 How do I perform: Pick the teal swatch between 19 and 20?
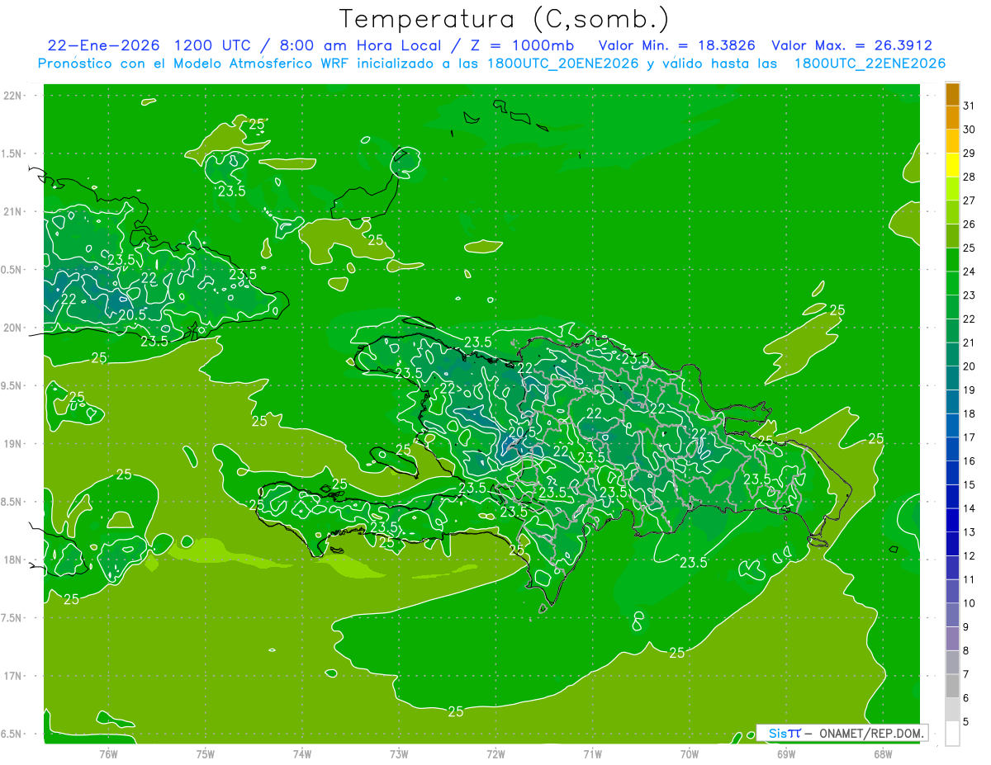point(952,379)
